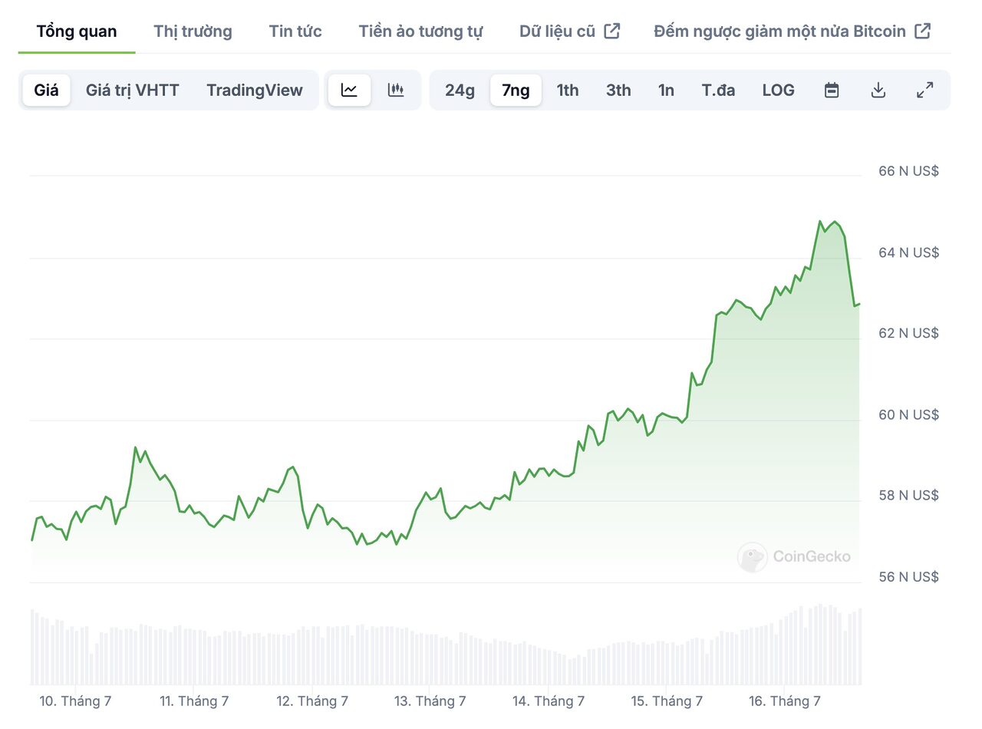Set time range to T.đa
This screenshot has width=982, height=729.
pyautogui.click(x=718, y=90)
